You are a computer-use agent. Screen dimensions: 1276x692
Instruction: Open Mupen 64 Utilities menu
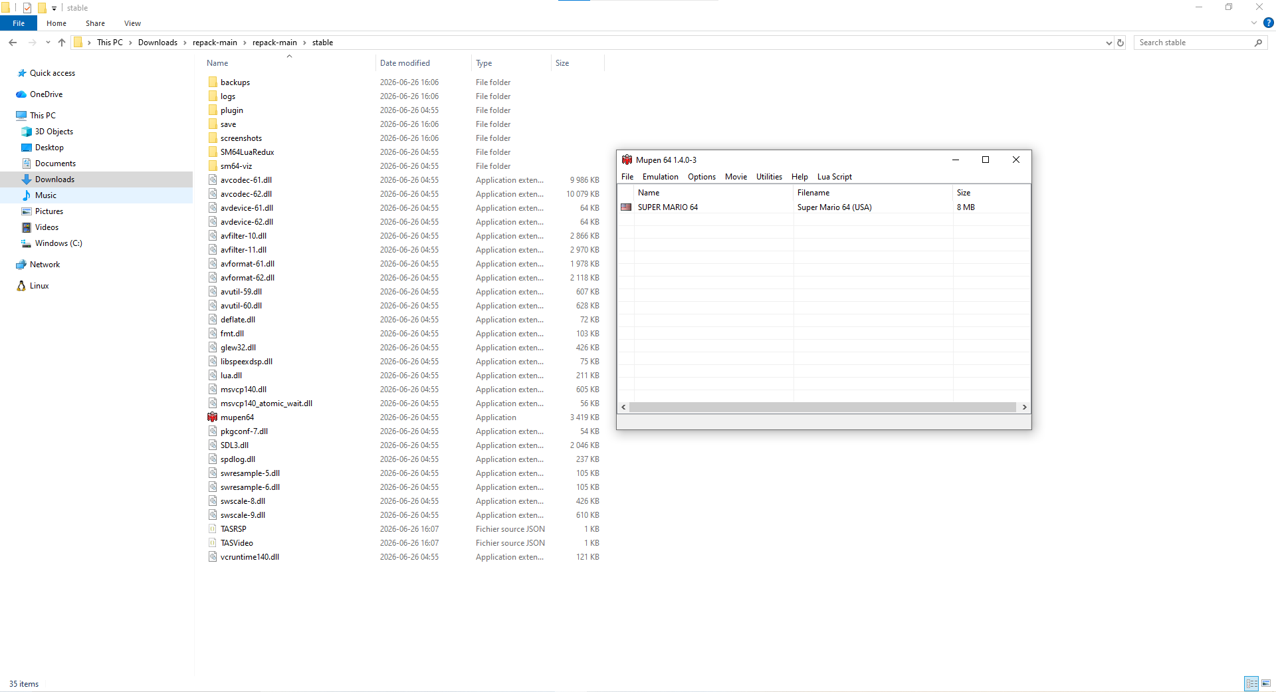(x=769, y=177)
